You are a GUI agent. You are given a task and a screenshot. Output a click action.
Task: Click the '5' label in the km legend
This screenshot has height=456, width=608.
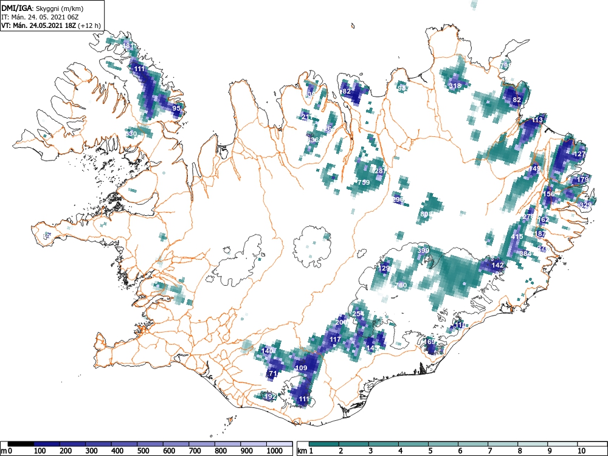(x=430, y=451)
